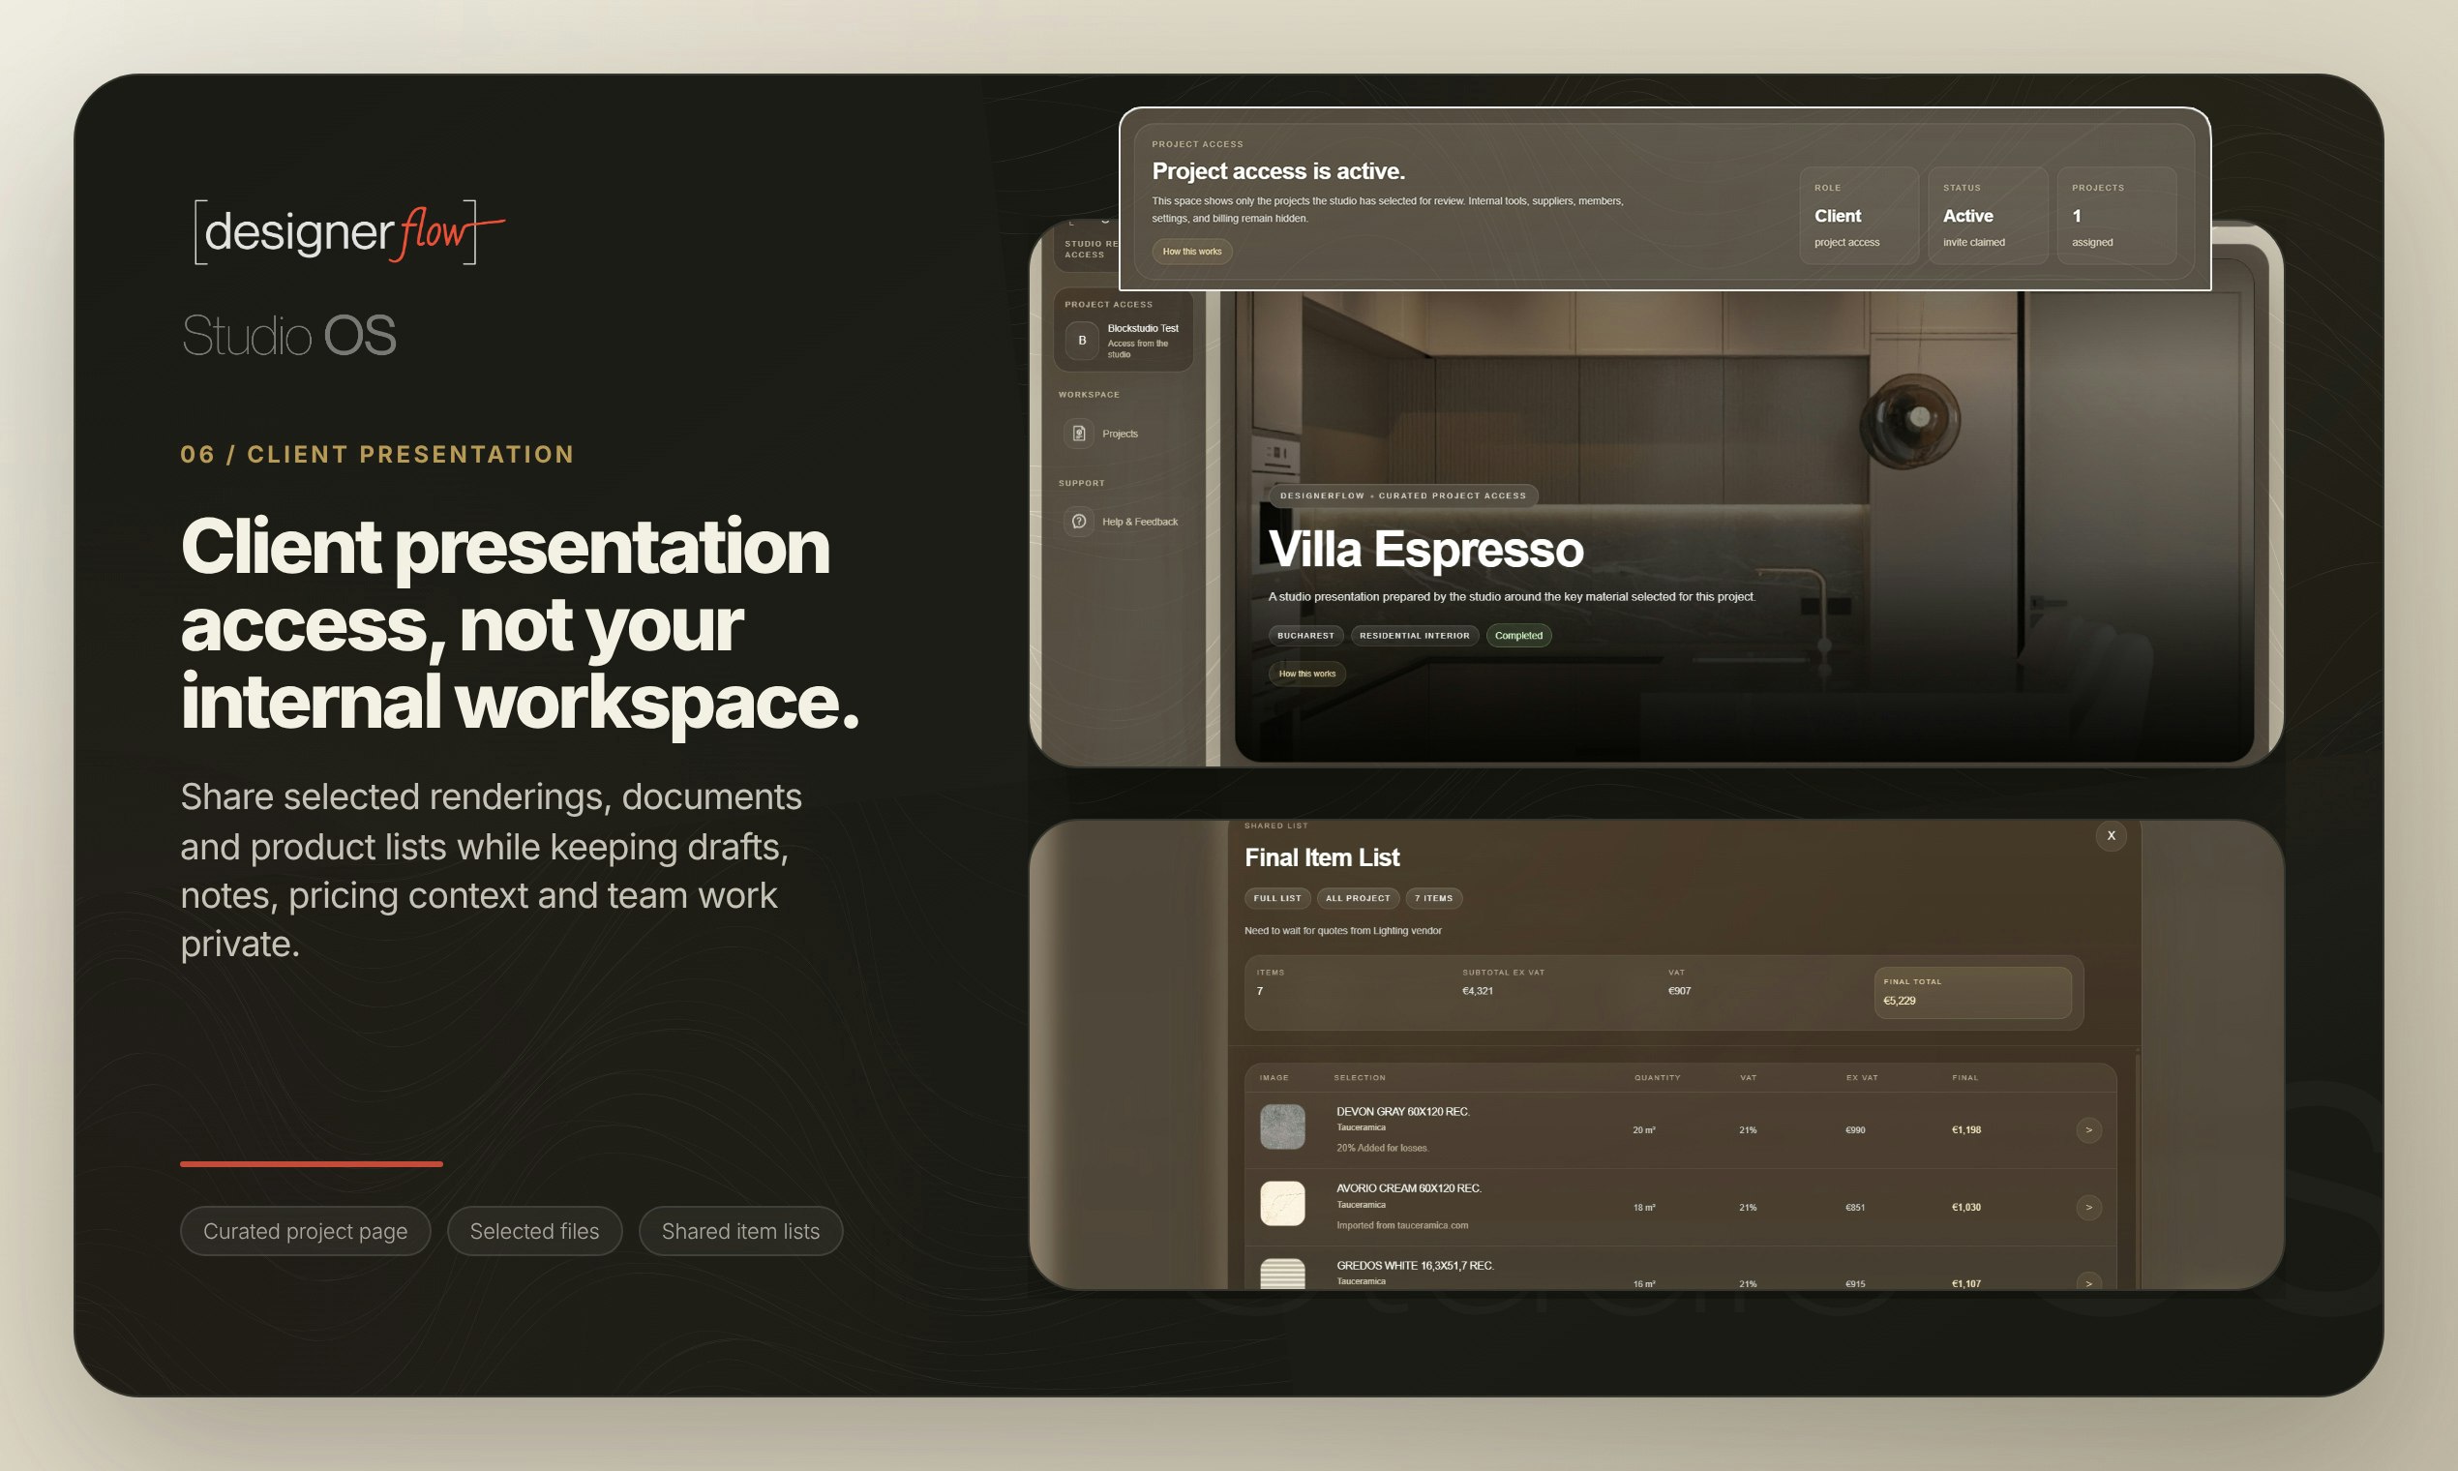Close the Final Item List panel
This screenshot has height=1471, width=2458.
(2112, 835)
